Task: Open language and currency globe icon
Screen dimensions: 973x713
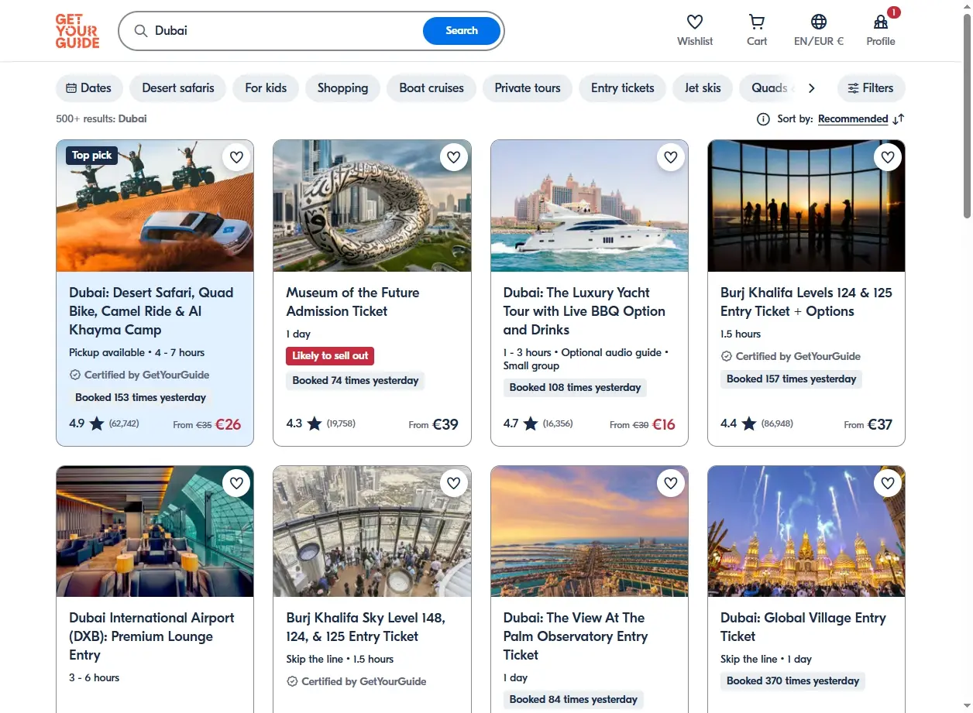Action: [819, 22]
